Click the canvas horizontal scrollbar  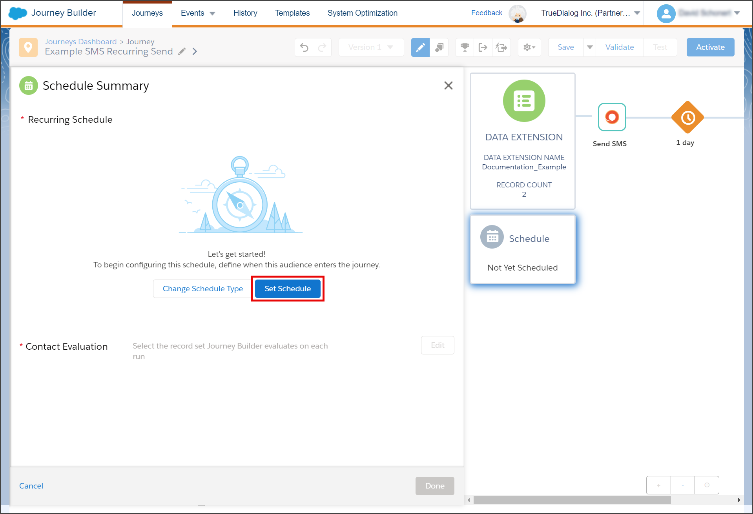572,500
